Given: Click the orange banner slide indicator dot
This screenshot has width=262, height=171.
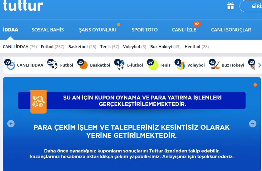Looking at the screenshot, I should coord(255,85).
